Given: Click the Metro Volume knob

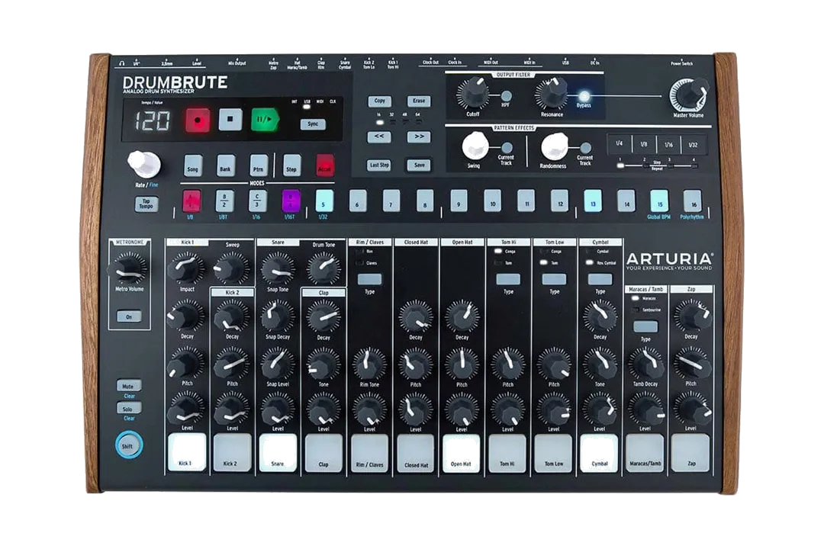Looking at the screenshot, I should point(129,269).
